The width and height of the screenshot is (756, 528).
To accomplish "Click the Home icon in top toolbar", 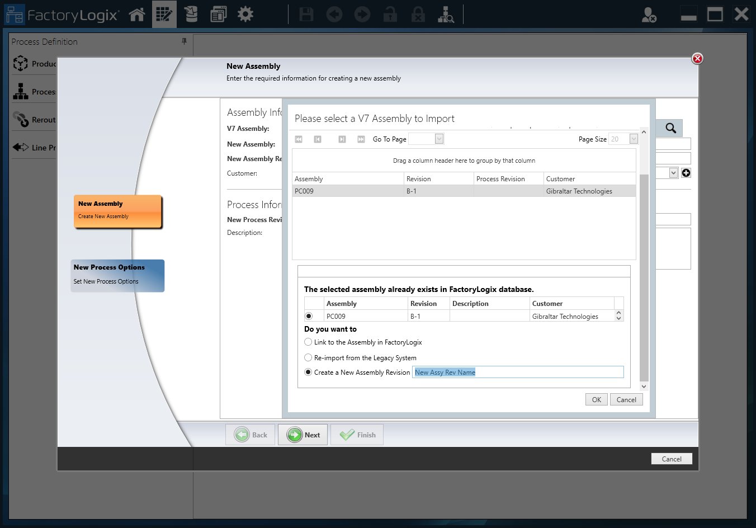I will (x=137, y=15).
